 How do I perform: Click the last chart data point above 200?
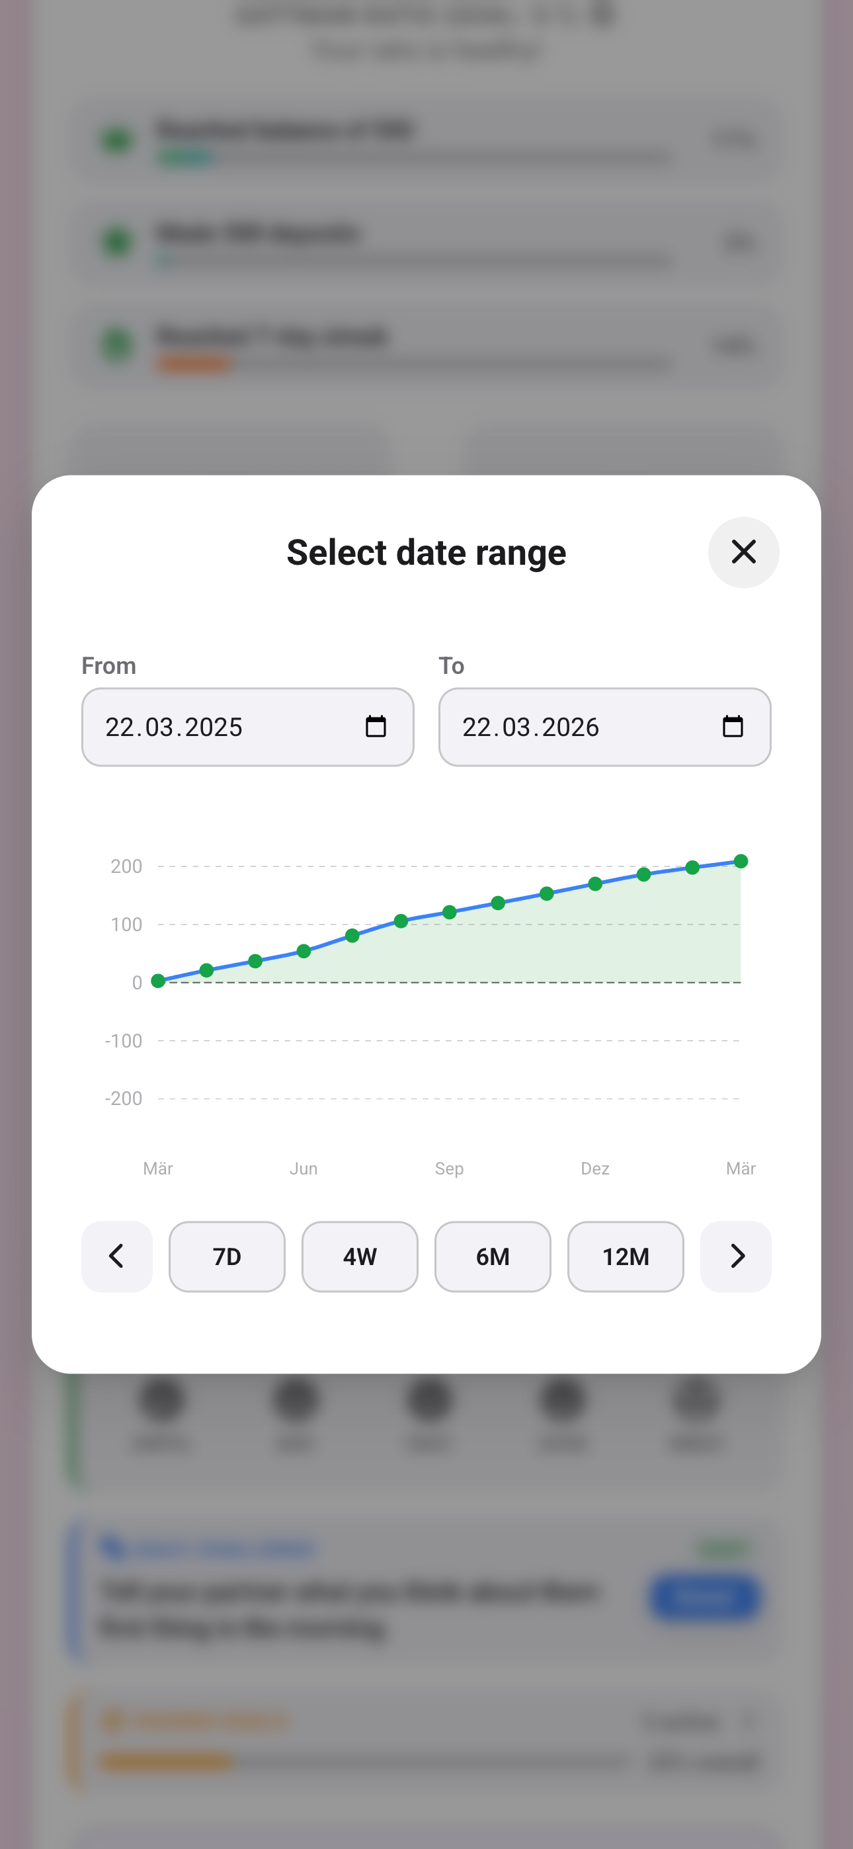click(x=741, y=861)
